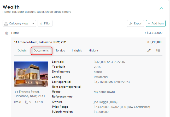The width and height of the screenshot is (170, 117).
Task: Click the Price Range value text
Action: click(122, 107)
